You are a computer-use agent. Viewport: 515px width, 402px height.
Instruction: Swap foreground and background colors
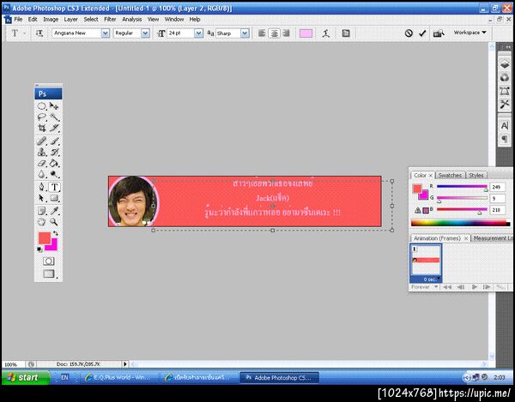[56, 233]
